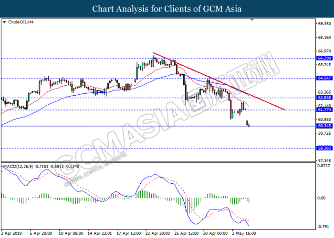Click the chart shift marker triangle at top
The height and width of the screenshot is (238, 334).
252,20
